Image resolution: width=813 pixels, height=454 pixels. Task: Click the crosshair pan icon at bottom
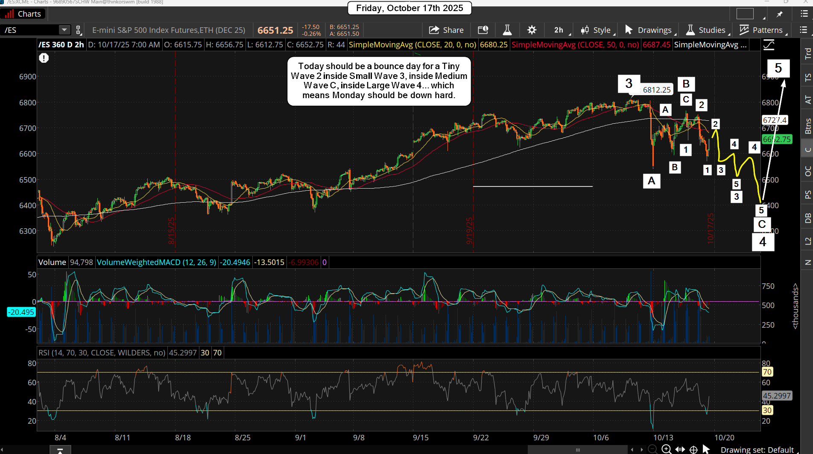coord(694,449)
